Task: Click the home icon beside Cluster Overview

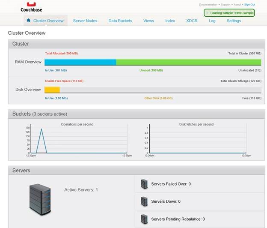Action: pos(28,21)
